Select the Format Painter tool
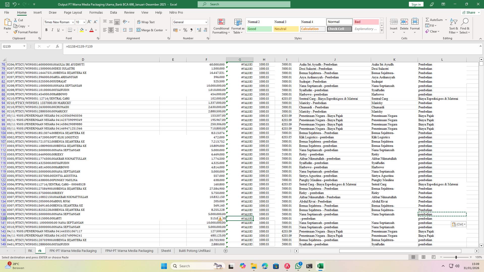The height and width of the screenshot is (272, 484). click(x=26, y=32)
